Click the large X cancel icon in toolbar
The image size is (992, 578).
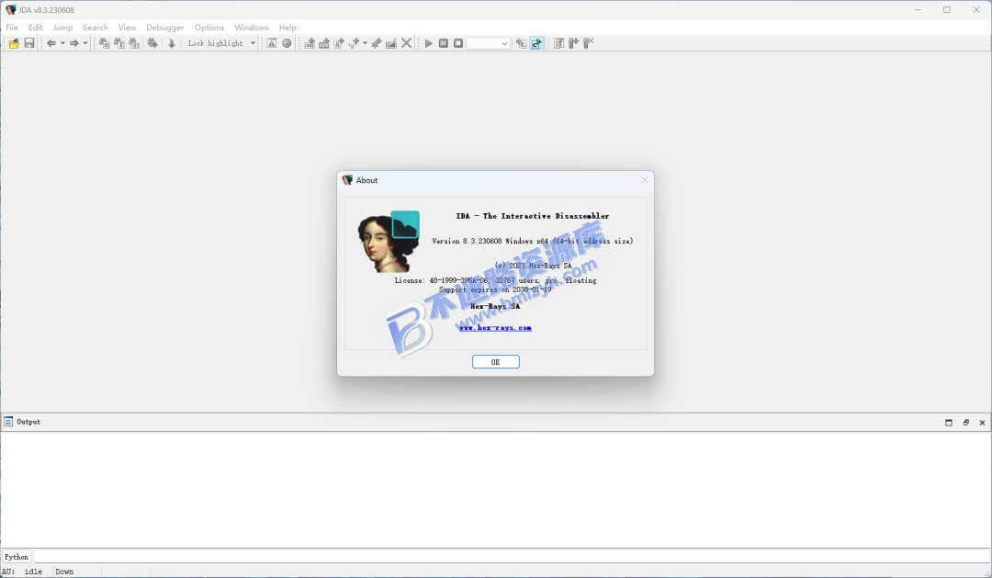pyautogui.click(x=407, y=43)
